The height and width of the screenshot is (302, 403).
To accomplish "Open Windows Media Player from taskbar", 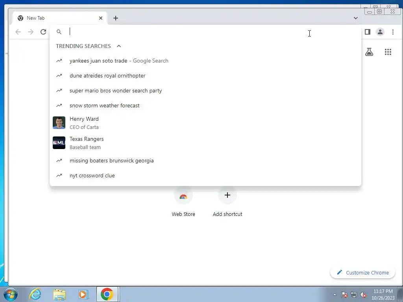I will [83, 294].
